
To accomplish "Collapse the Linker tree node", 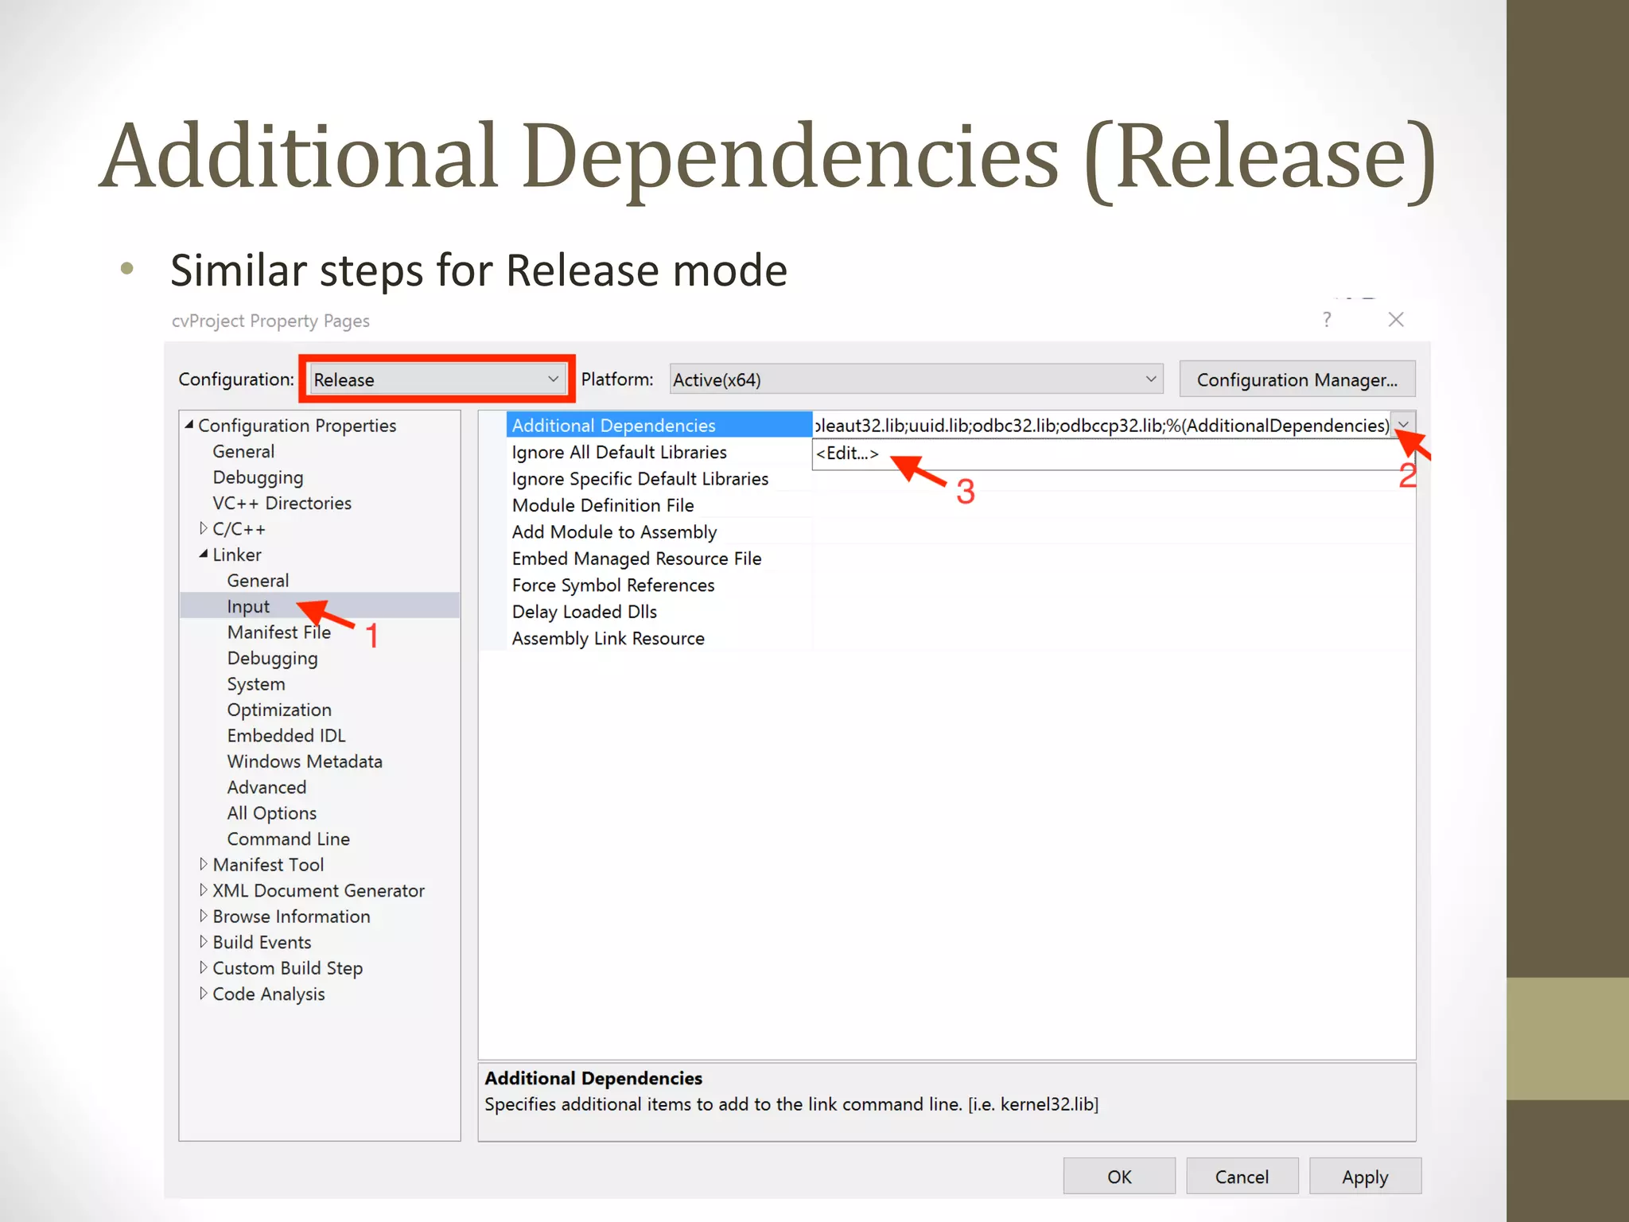I will 204,554.
